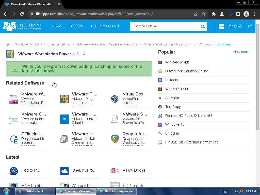
Task: Open VMware Workstation Player For Windows breadcrumb
Action: (x=107, y=44)
